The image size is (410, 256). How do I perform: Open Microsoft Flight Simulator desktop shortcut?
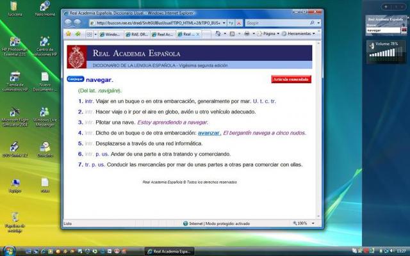15,116
